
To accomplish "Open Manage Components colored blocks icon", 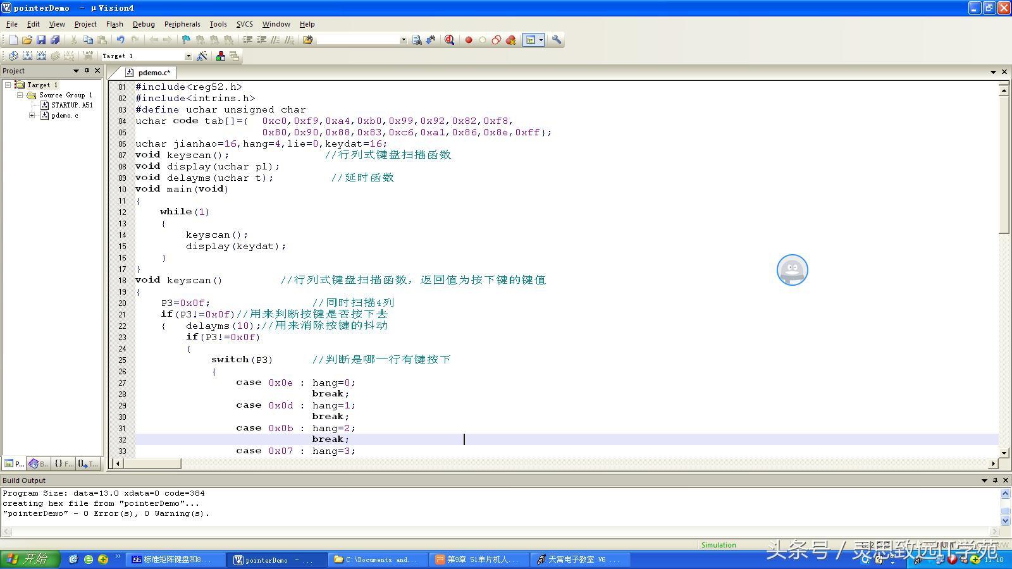I will click(x=220, y=56).
